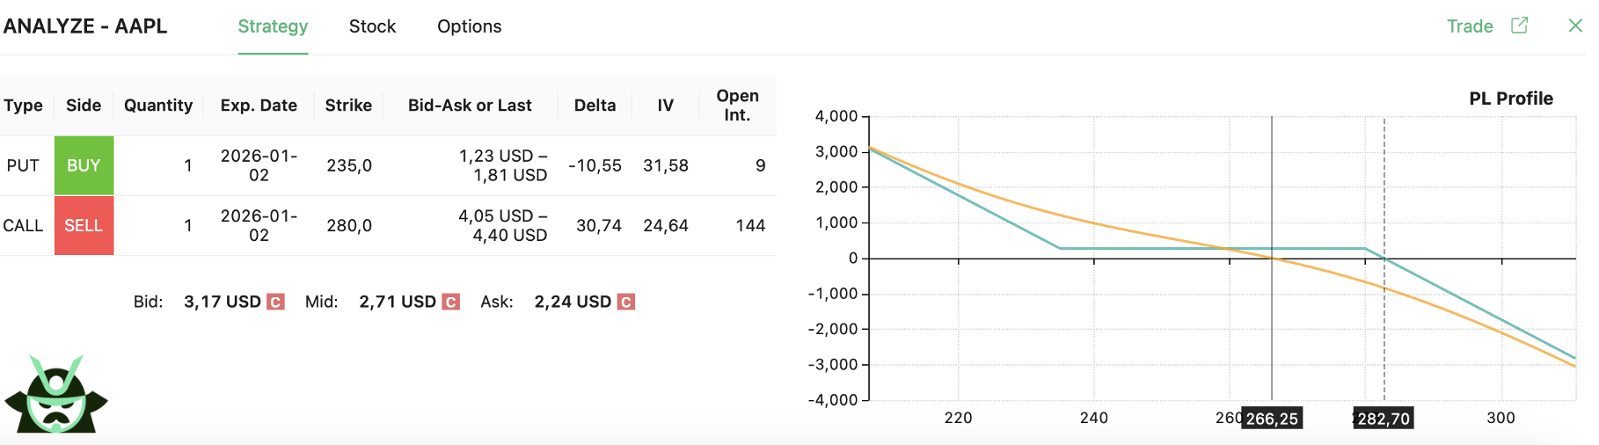Click the 282,70 breakeven marker on chart
1599x445 pixels.
tap(1384, 419)
